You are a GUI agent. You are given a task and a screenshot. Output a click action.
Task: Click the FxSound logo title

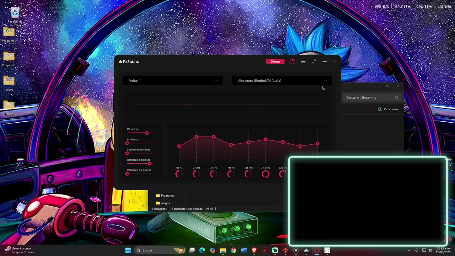[129, 62]
